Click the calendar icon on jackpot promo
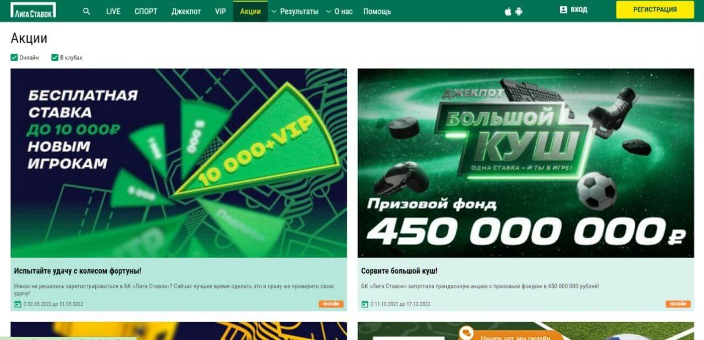704x340 pixels. pyautogui.click(x=365, y=304)
